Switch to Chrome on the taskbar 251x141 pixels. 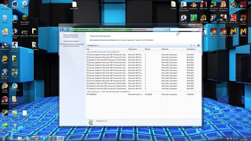click(36, 138)
